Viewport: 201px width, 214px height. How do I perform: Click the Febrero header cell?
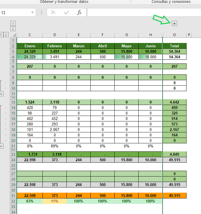click(x=55, y=46)
